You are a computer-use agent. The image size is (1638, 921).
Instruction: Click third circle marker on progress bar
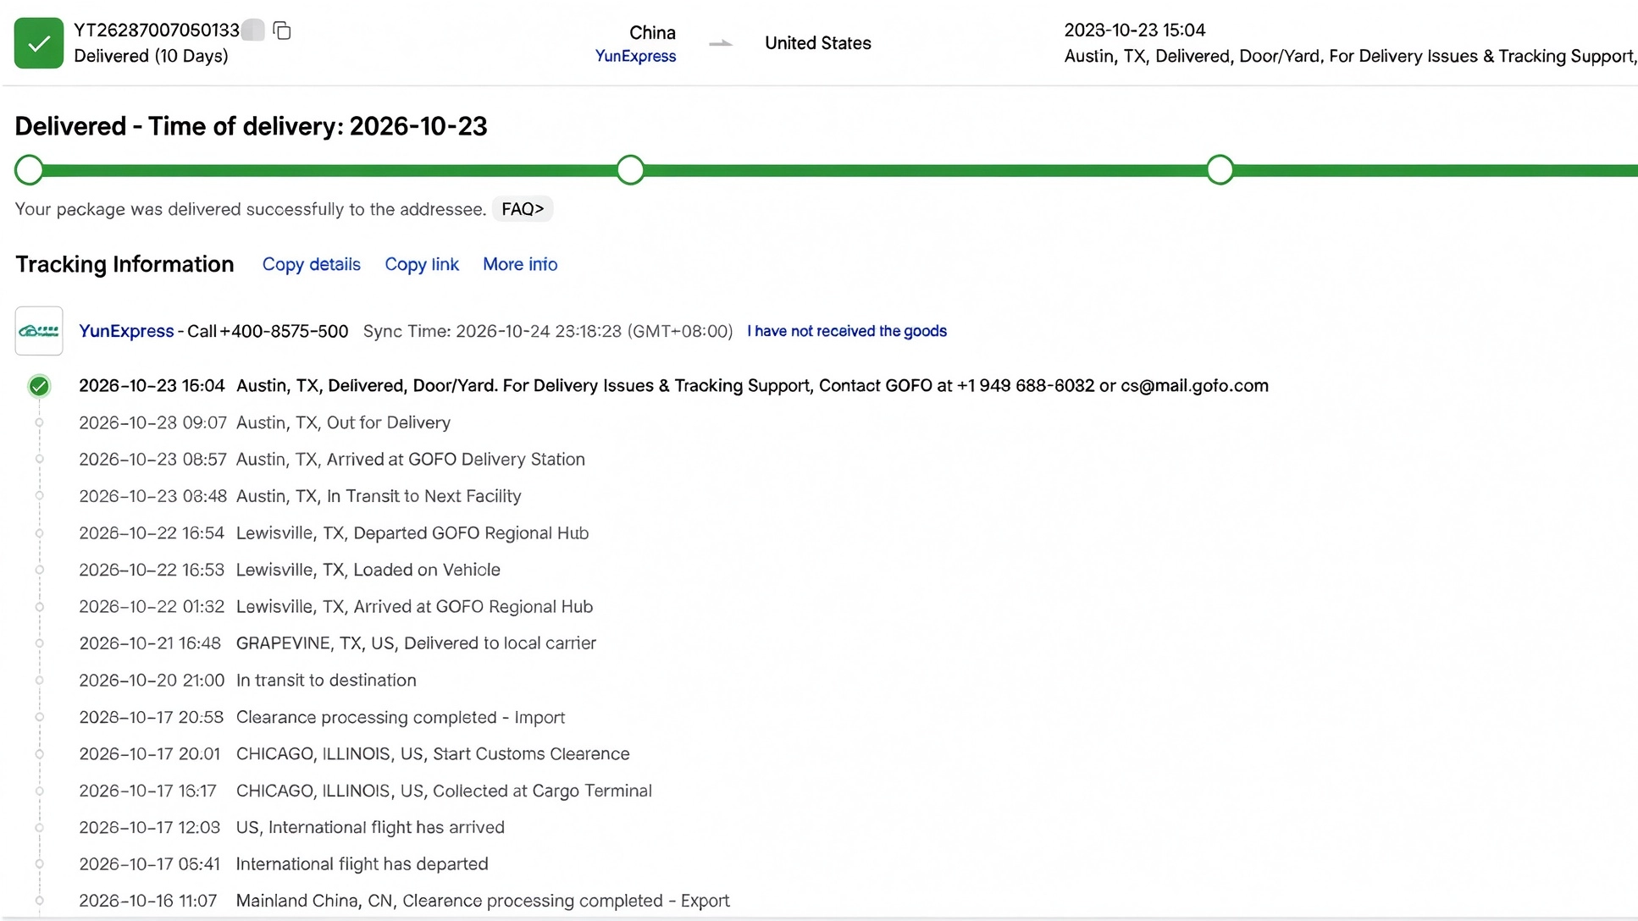click(x=1220, y=170)
